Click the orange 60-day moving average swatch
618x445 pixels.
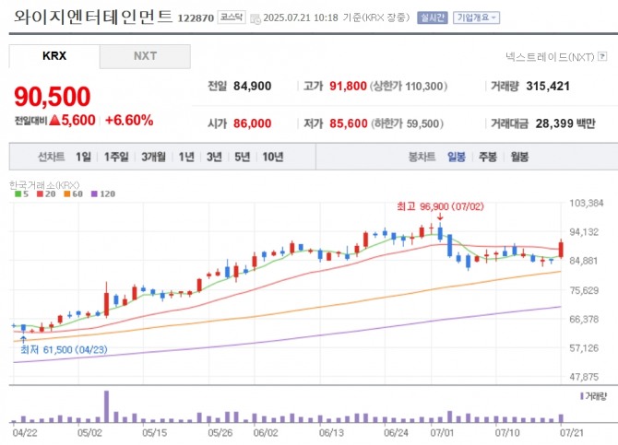(67, 193)
